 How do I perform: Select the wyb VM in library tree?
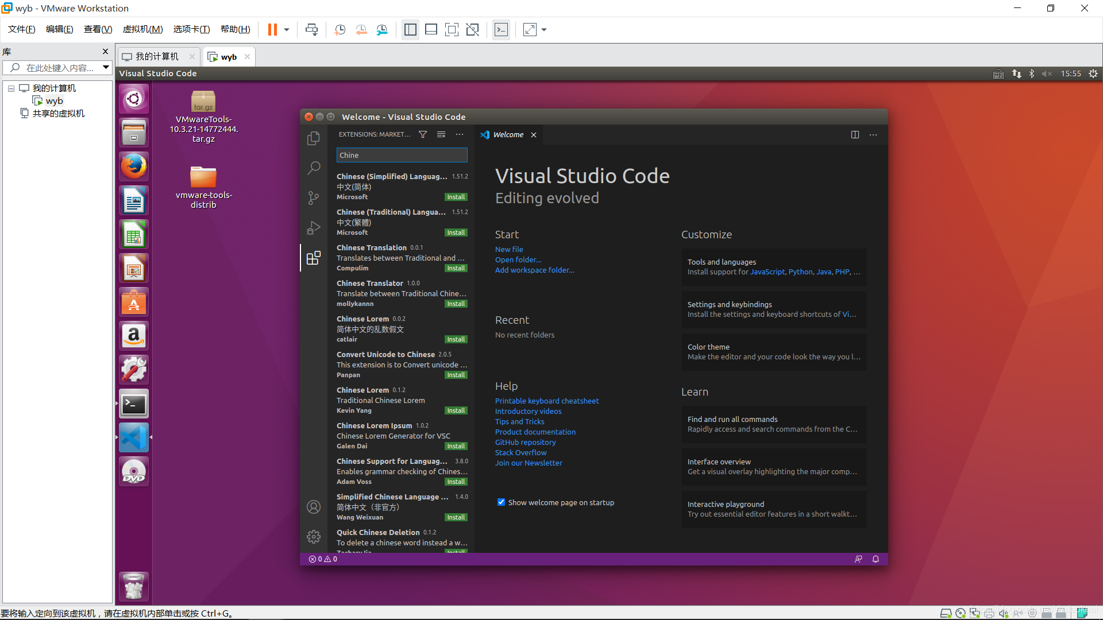(48, 101)
